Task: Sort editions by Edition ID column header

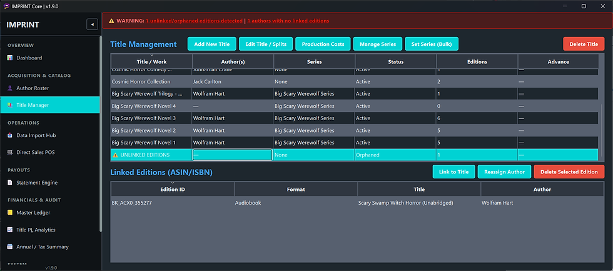Action: [173, 189]
